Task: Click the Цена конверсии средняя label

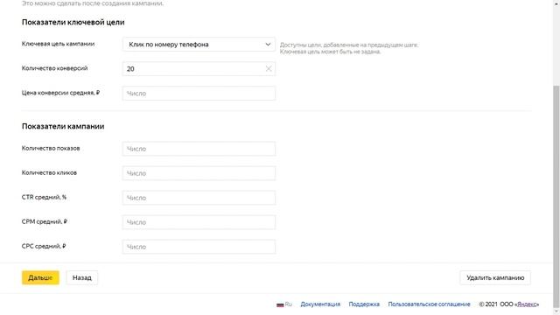Action: click(x=60, y=93)
